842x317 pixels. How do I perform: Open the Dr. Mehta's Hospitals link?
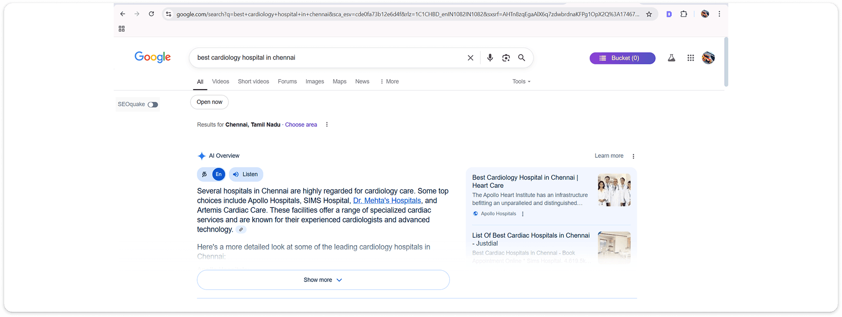[387, 201]
